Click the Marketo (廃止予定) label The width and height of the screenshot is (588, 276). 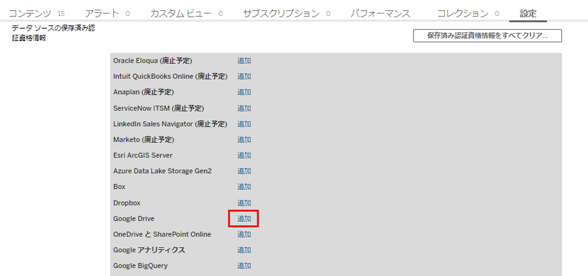(x=144, y=140)
